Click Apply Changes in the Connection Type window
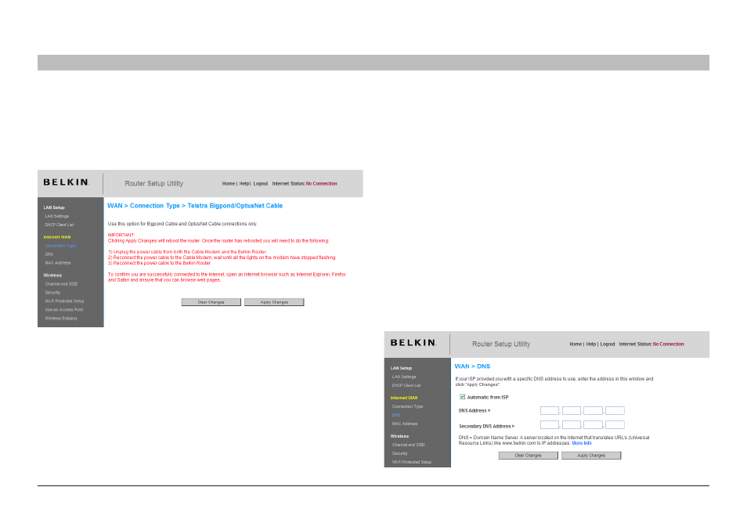 274,302
